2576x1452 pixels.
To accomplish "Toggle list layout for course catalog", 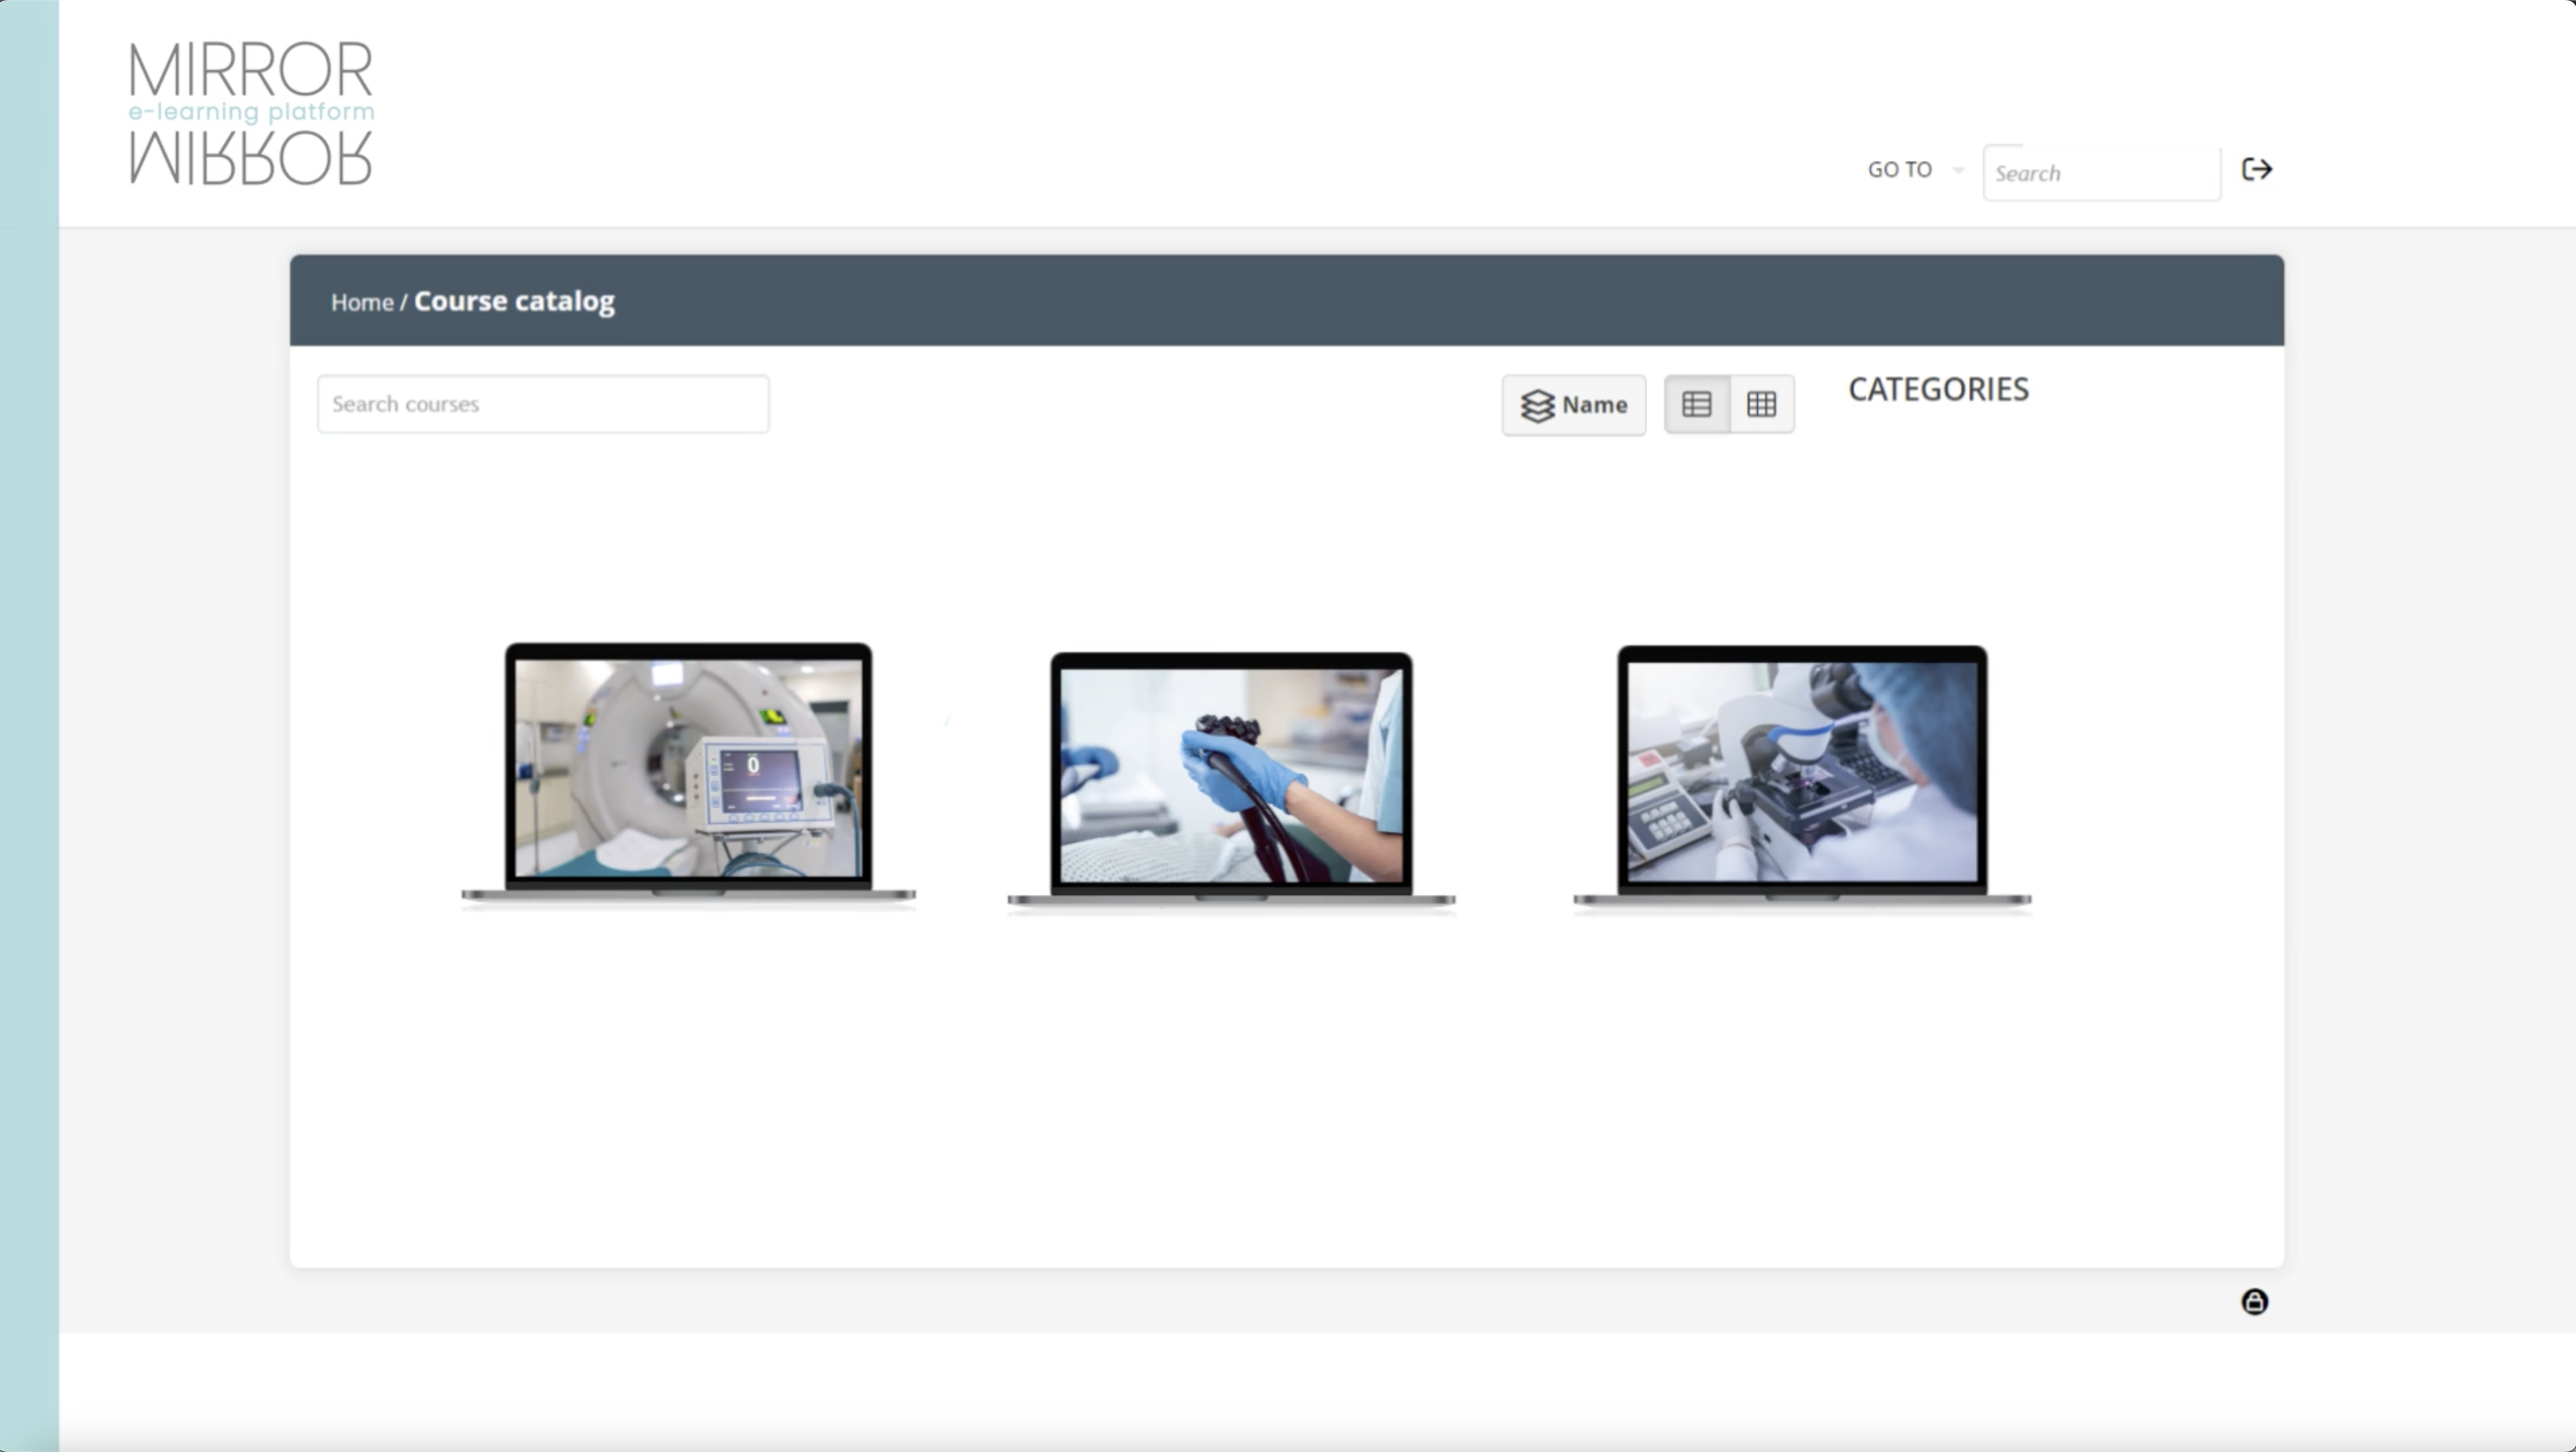I will (x=1697, y=404).
